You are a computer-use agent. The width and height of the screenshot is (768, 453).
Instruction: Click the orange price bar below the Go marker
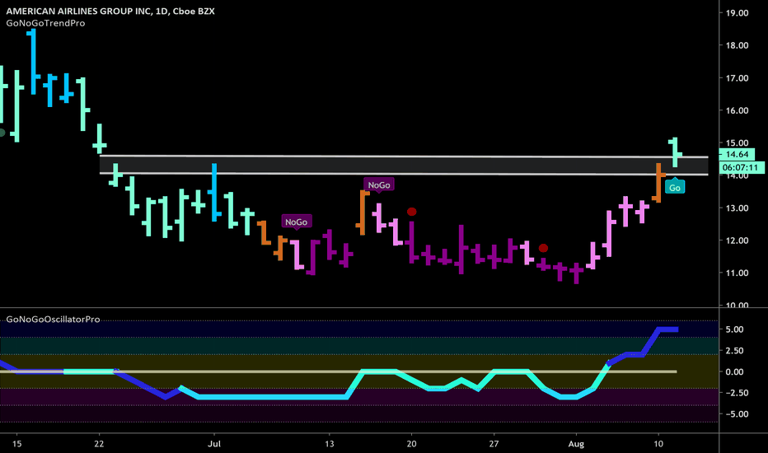pos(658,183)
